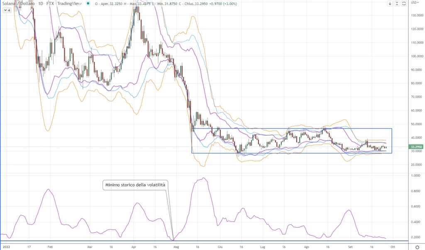The width and height of the screenshot is (425, 250).
Task: Open the USD currency dropdown
Action: [414, 3]
